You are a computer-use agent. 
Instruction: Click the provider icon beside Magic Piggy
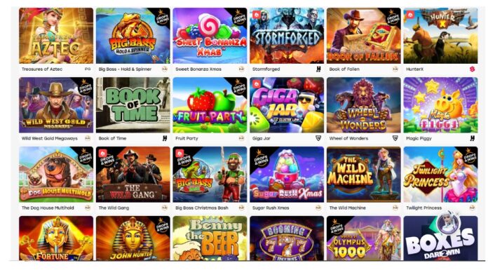pyautogui.click(x=472, y=138)
